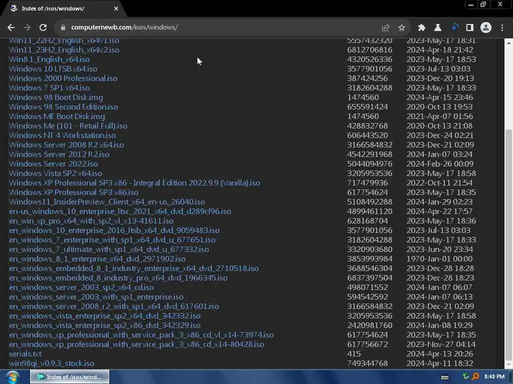
Task: Open the serials.txt file
Action: (x=25, y=353)
